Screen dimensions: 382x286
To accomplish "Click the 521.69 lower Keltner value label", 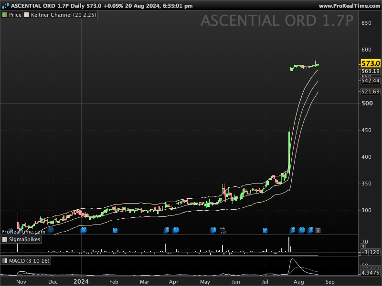I will pyautogui.click(x=371, y=92).
